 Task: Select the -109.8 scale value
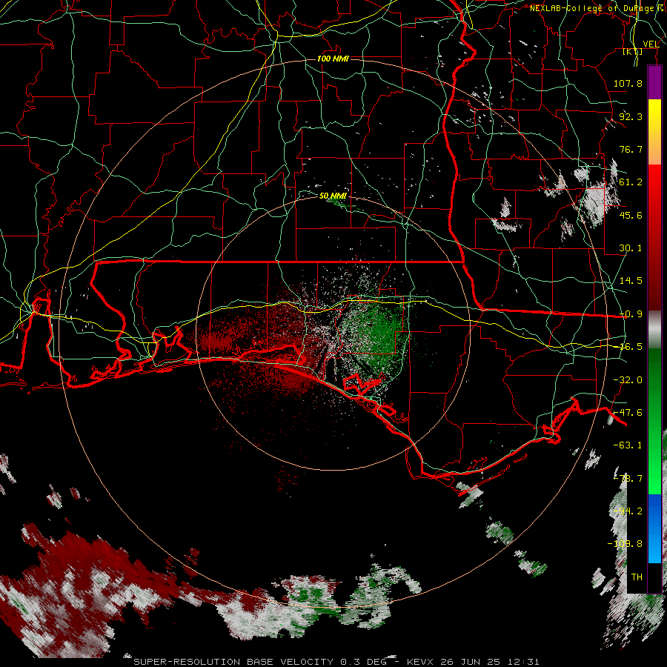click(625, 544)
